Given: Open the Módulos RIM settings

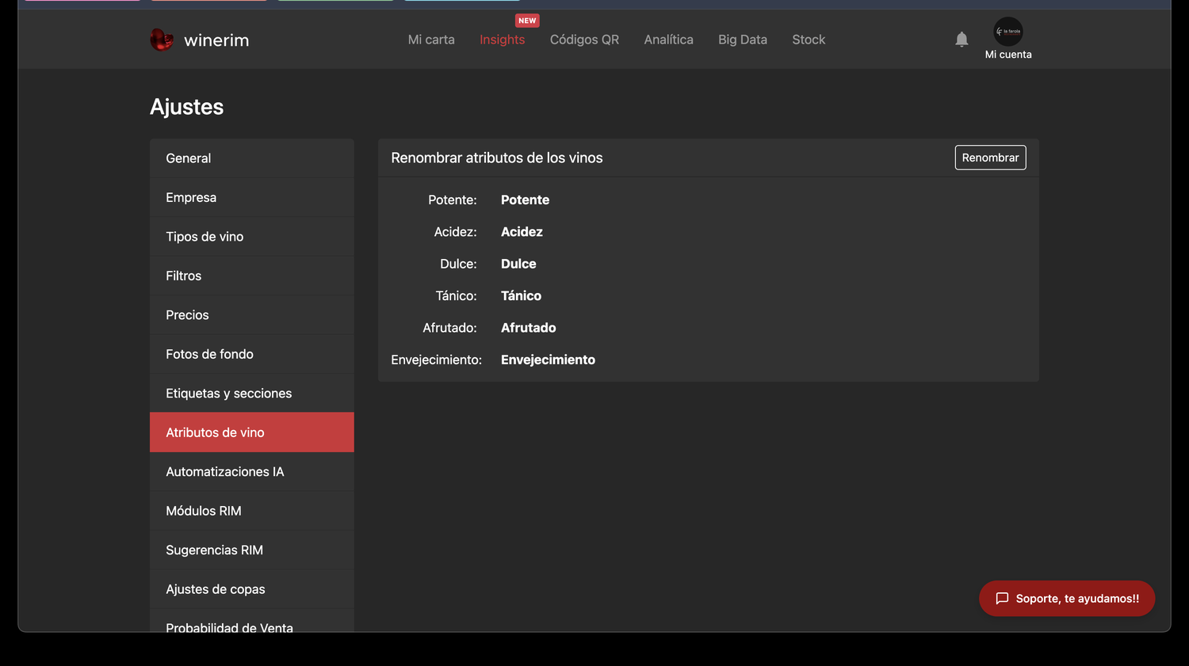Looking at the screenshot, I should [x=252, y=511].
